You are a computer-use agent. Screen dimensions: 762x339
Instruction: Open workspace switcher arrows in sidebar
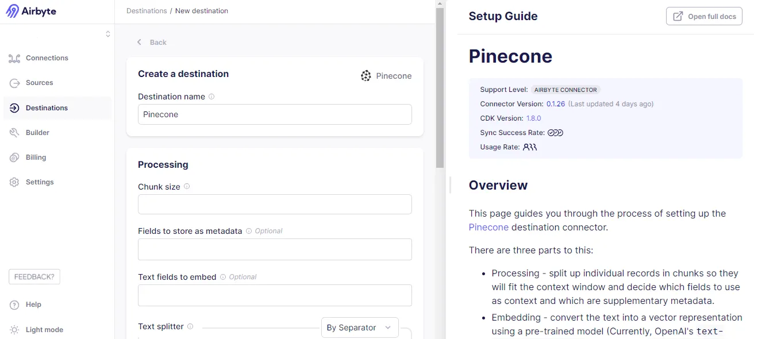point(107,34)
